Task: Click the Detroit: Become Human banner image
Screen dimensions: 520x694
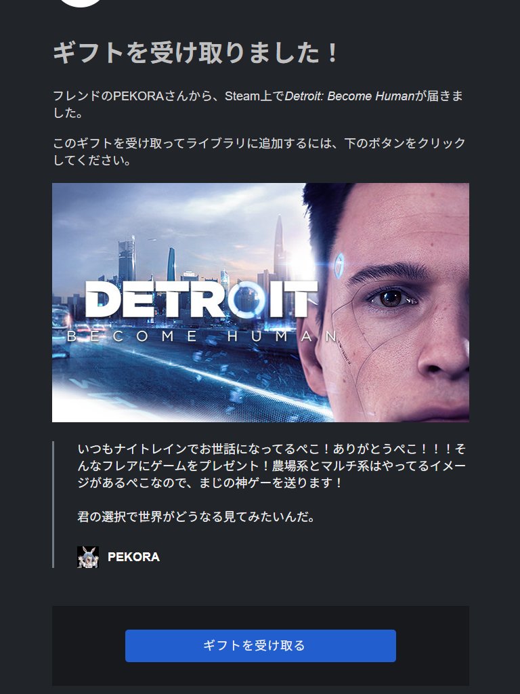Action: point(261,302)
